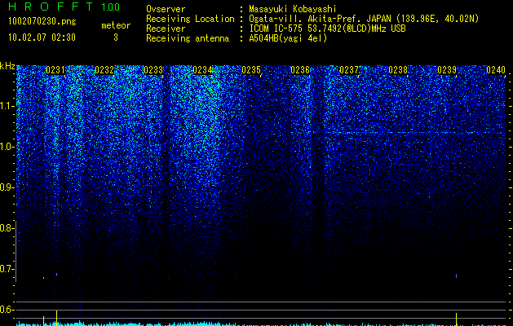The image size is (513, 326).
Task: Click the 0232 time marker
Action: point(104,70)
